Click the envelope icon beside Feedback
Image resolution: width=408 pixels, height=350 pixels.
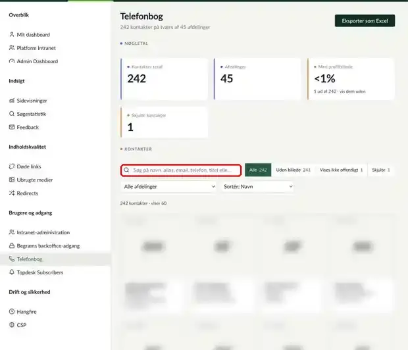pos(12,127)
